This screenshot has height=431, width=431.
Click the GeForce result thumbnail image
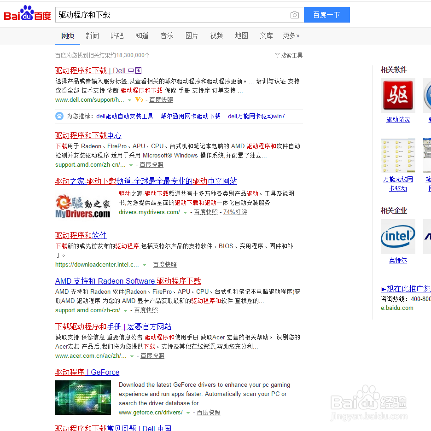[x=83, y=397]
